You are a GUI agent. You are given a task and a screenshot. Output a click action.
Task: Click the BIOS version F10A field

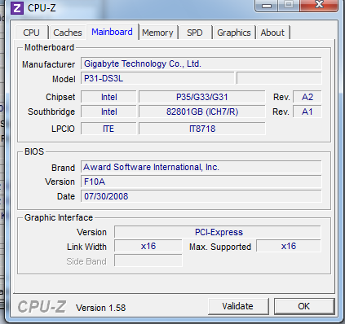tap(201, 182)
